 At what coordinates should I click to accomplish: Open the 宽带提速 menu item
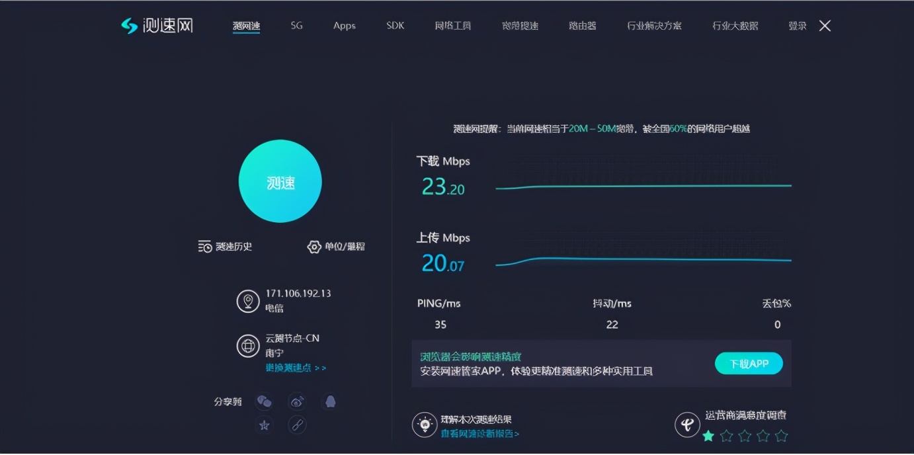520,26
